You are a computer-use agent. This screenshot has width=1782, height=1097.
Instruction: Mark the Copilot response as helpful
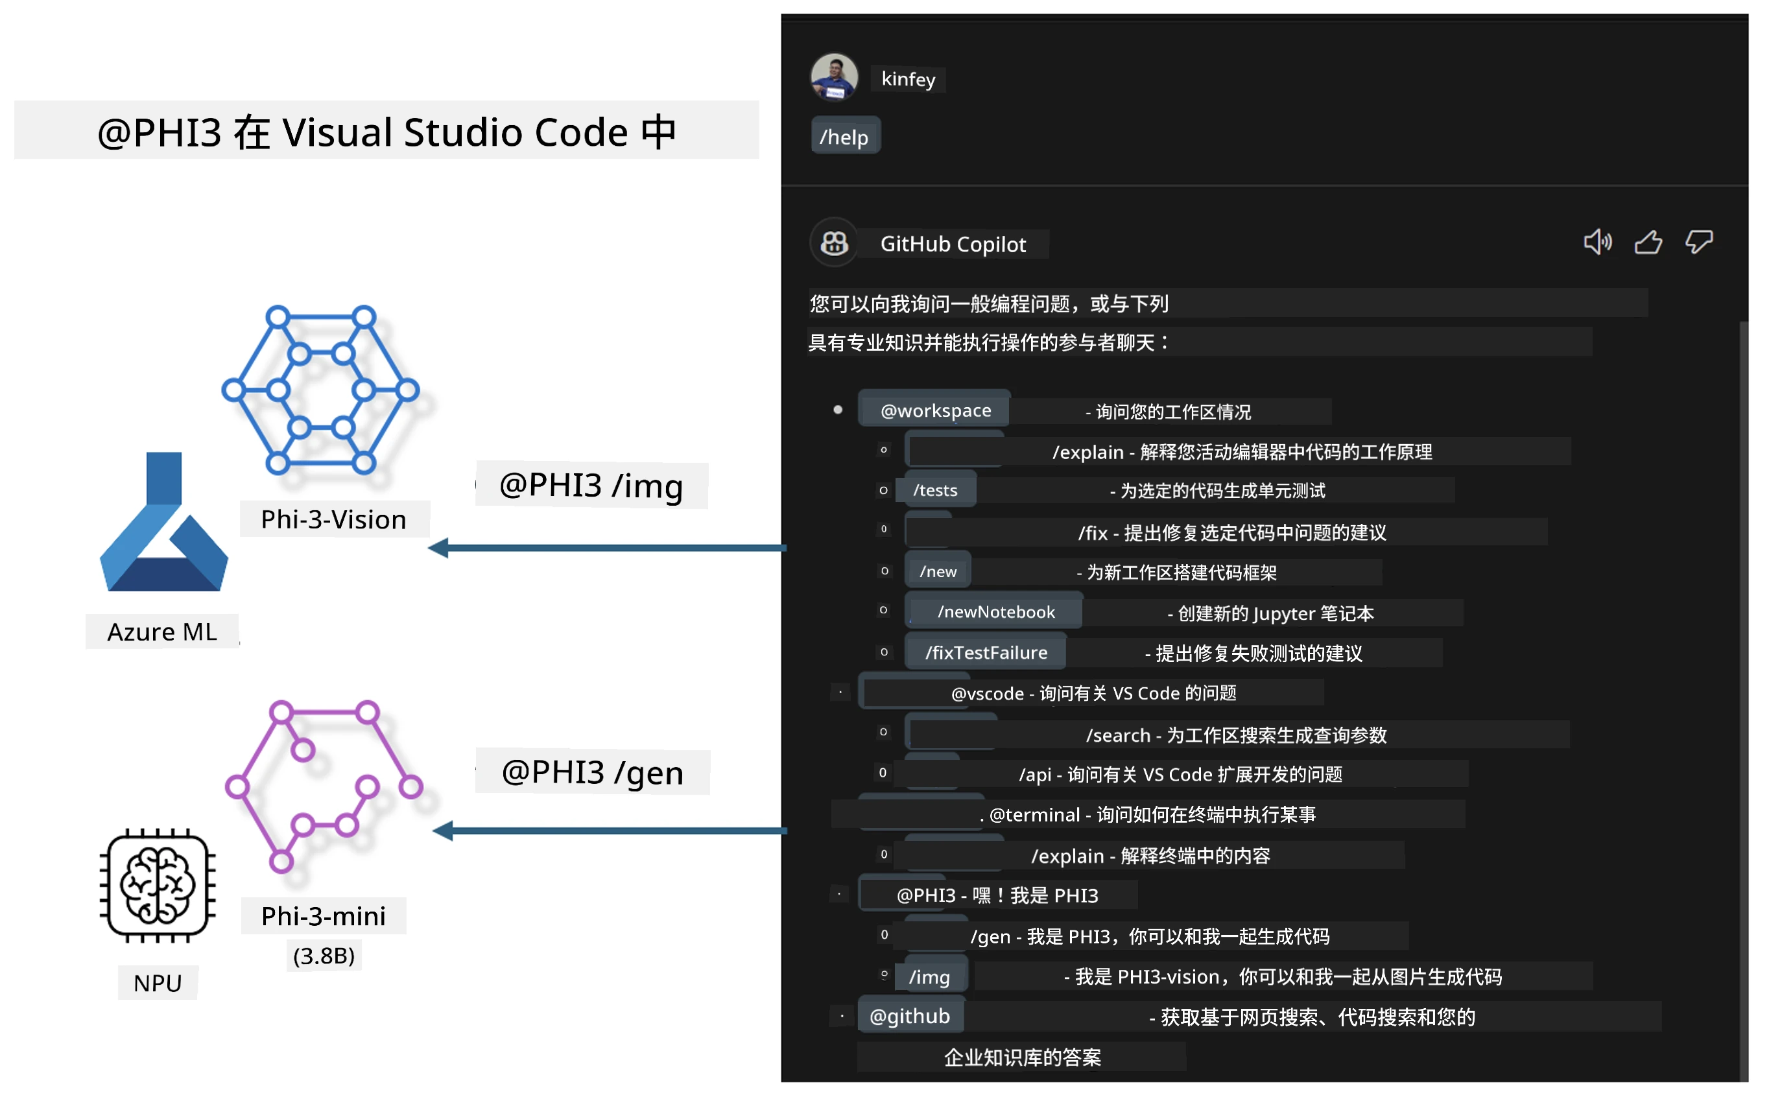point(1648,242)
